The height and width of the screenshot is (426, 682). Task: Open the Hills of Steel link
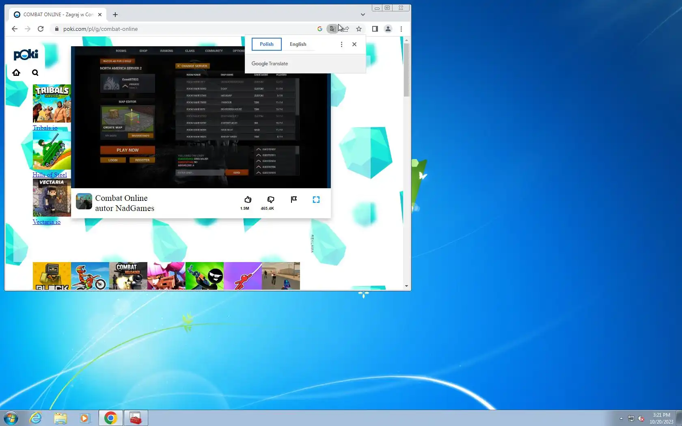(x=50, y=175)
